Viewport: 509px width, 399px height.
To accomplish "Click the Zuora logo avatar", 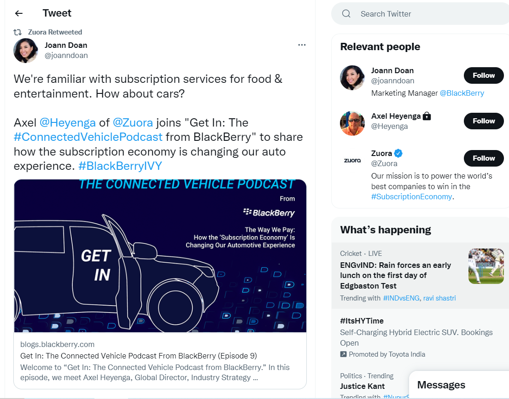I will 352,160.
